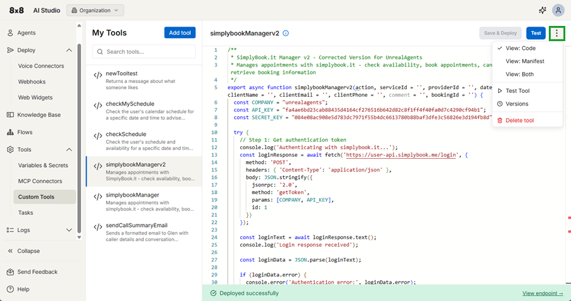
Task: Open Tasks in sidebar
Action: 25,212
